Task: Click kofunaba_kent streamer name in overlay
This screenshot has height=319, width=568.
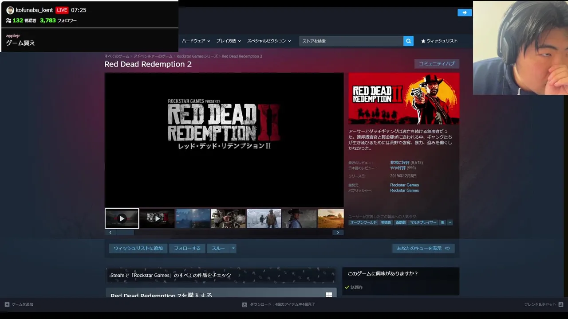Action: tap(34, 10)
